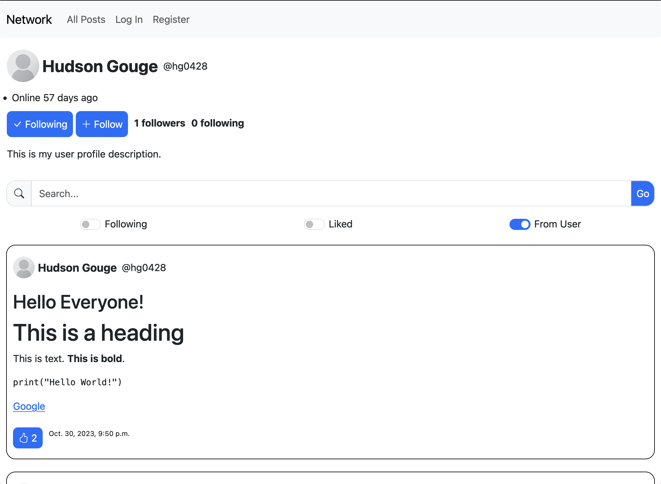Go to the Register page
This screenshot has height=484, width=661.
coord(171,19)
